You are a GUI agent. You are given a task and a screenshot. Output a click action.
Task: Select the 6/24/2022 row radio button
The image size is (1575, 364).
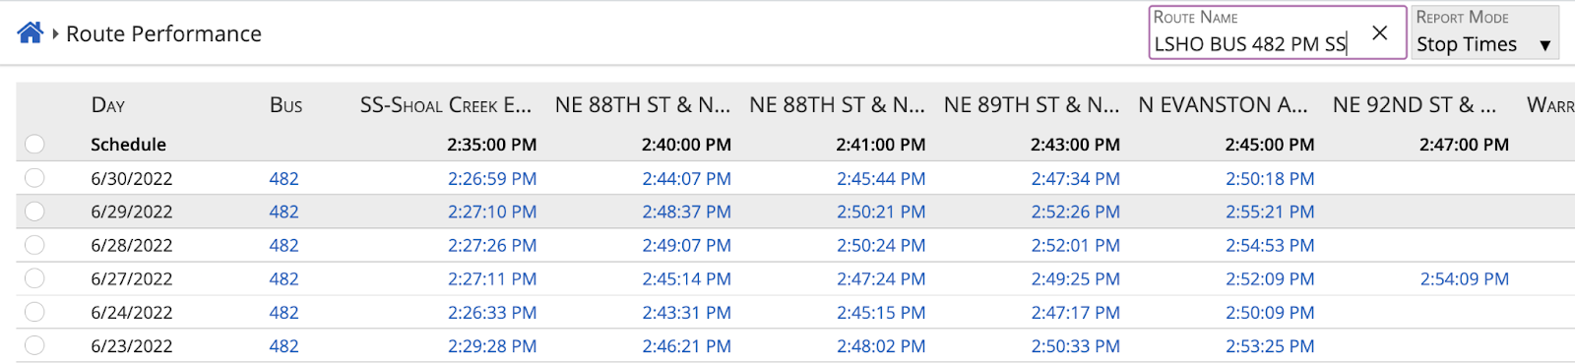pyautogui.click(x=34, y=312)
